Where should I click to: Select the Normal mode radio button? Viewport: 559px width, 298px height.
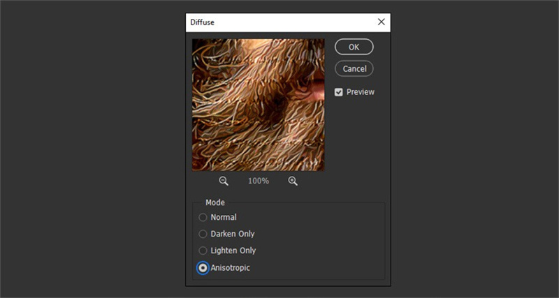(x=203, y=217)
